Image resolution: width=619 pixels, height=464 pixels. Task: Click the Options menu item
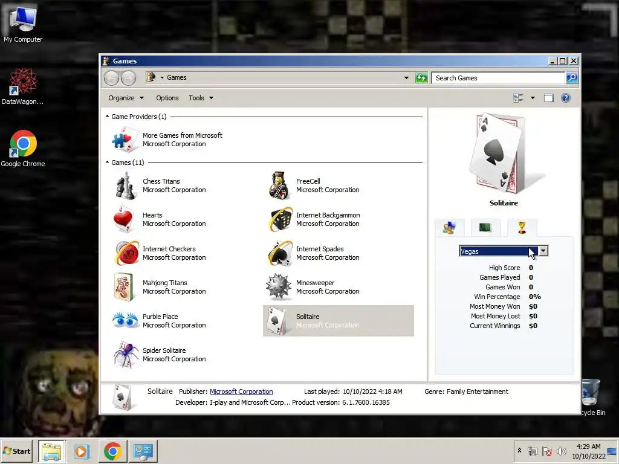(x=167, y=98)
